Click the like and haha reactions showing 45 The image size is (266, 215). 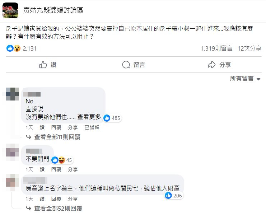click(x=58, y=160)
